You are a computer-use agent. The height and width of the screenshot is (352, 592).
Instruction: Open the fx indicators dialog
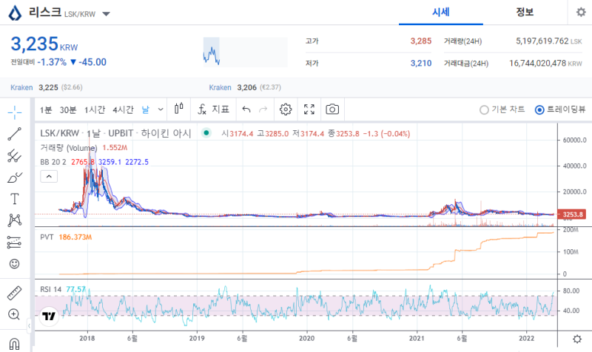point(213,109)
